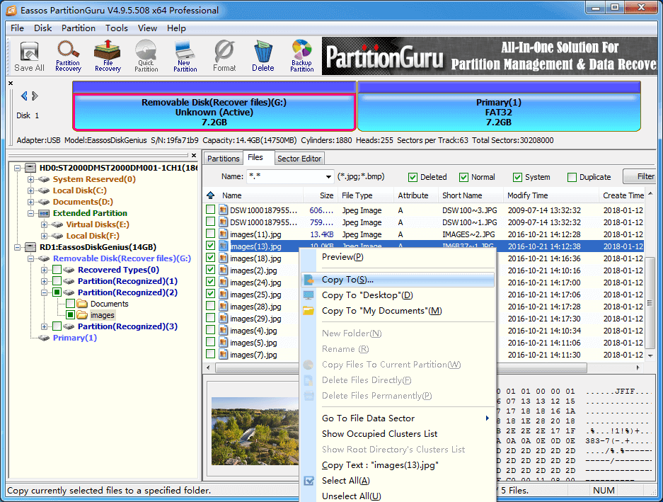Collapse Partition(Recognized)(2) node
The width and height of the screenshot is (663, 502).
tap(44, 292)
